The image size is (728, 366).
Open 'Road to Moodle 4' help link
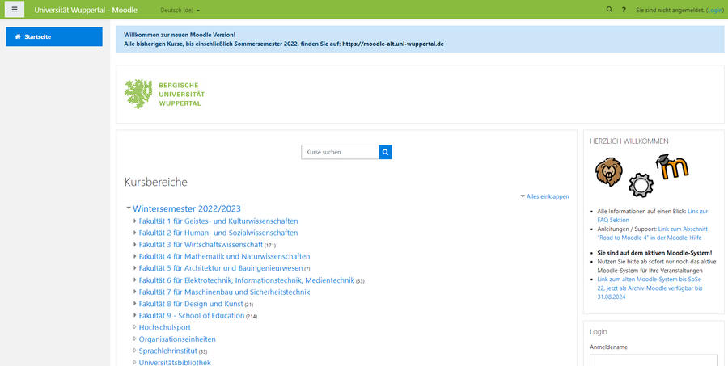pos(652,233)
